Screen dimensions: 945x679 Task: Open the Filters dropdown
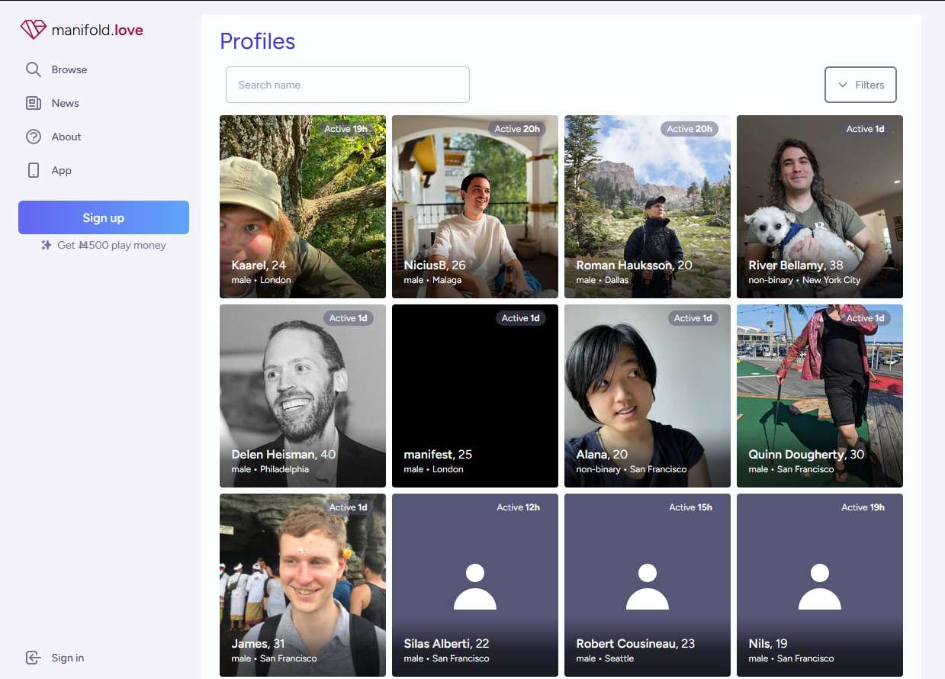coord(860,85)
